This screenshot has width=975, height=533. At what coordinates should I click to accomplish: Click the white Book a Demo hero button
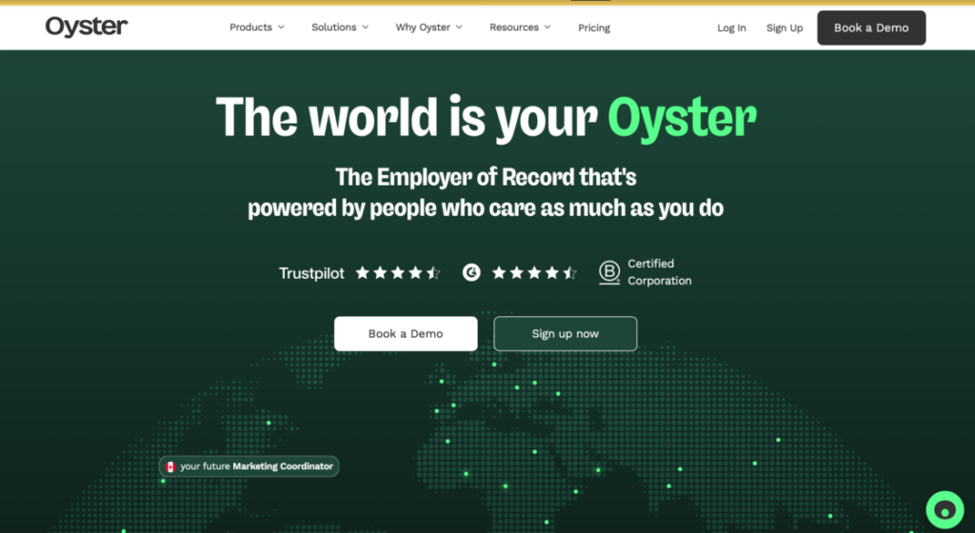point(406,333)
